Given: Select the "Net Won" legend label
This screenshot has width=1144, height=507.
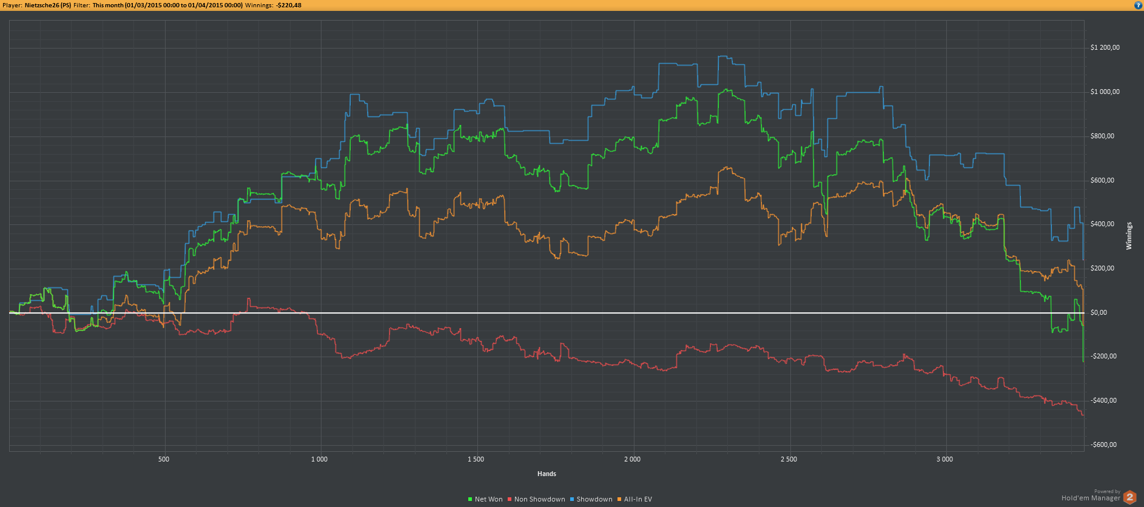Looking at the screenshot, I should tap(489, 499).
